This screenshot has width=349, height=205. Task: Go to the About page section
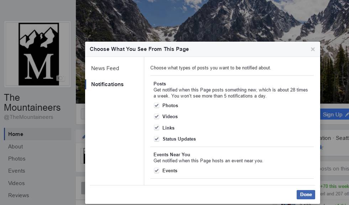click(16, 147)
